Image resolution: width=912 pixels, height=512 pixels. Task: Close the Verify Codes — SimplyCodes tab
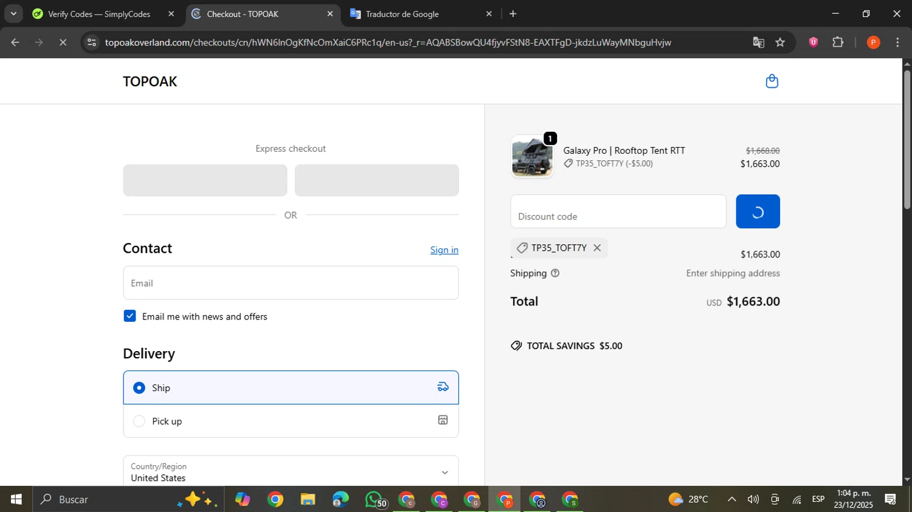pos(171,14)
